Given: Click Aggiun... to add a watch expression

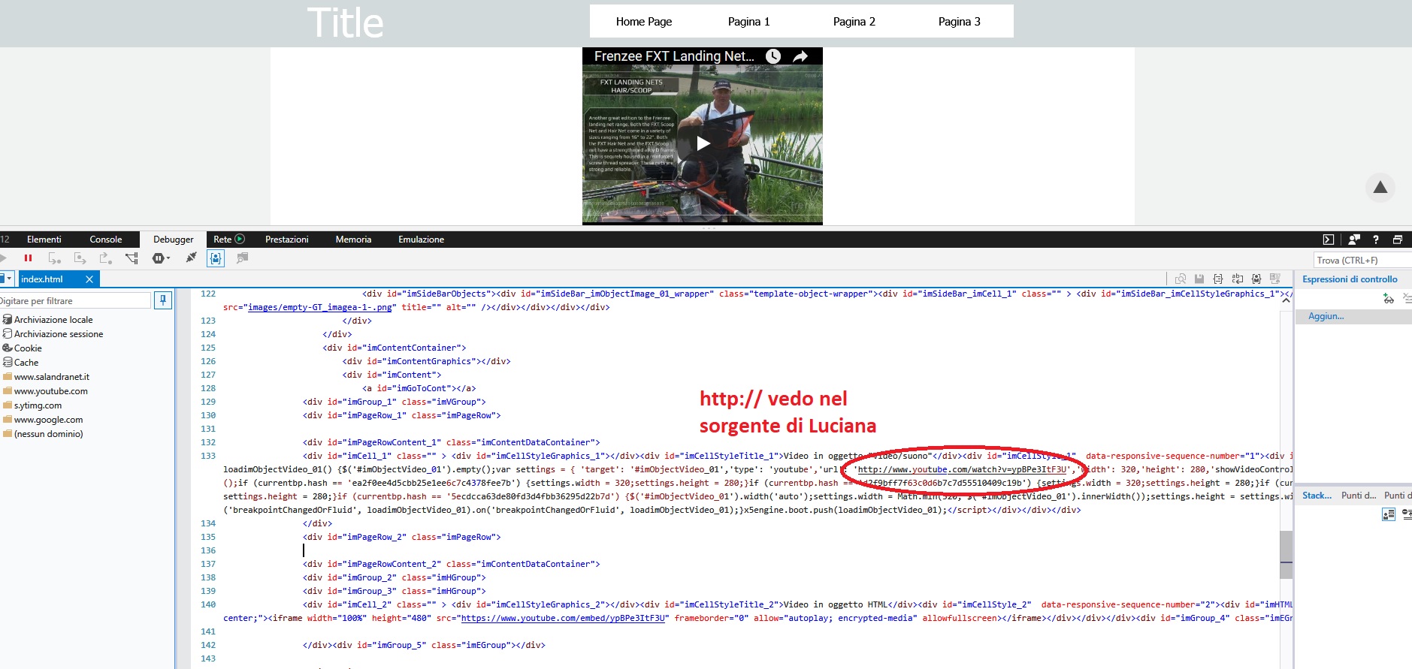Looking at the screenshot, I should point(1326,316).
